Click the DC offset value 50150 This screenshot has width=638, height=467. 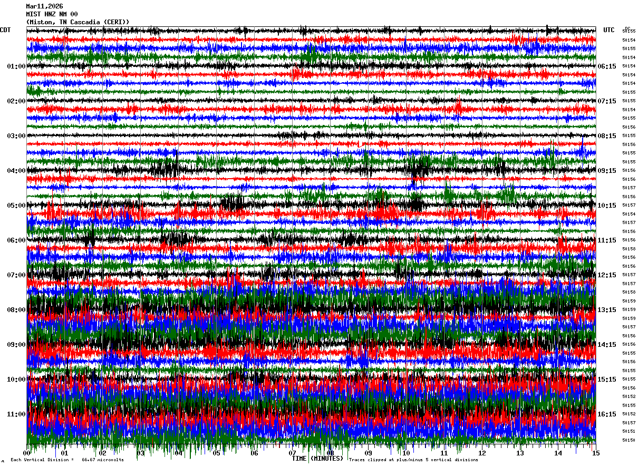coord(629,440)
